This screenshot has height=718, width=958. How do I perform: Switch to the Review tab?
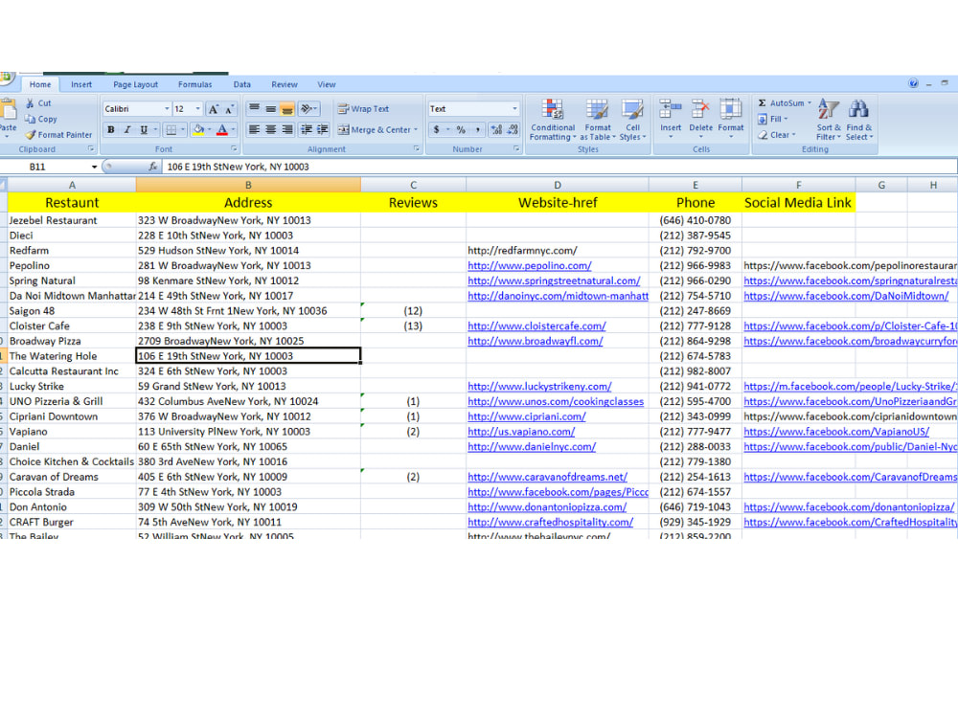click(x=285, y=85)
